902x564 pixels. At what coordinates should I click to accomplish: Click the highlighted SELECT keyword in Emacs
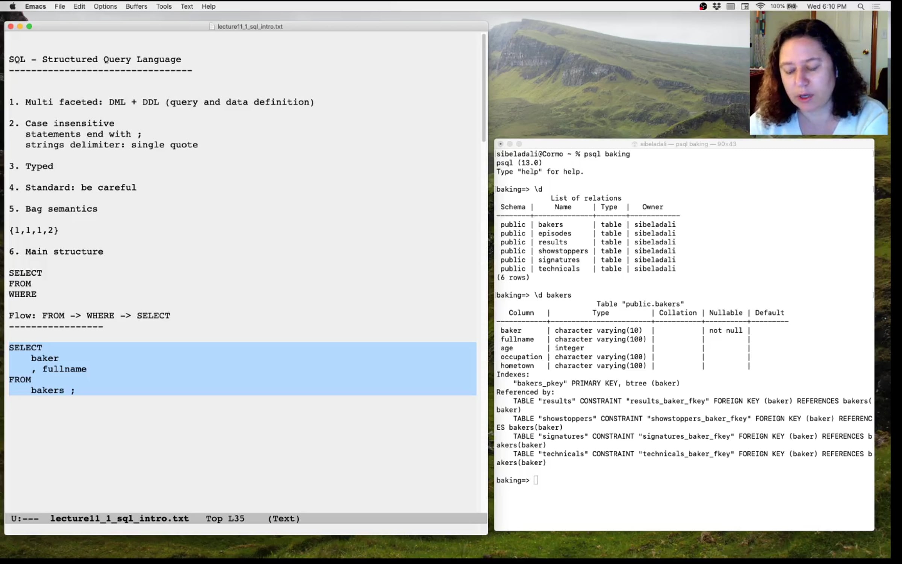[26, 348]
